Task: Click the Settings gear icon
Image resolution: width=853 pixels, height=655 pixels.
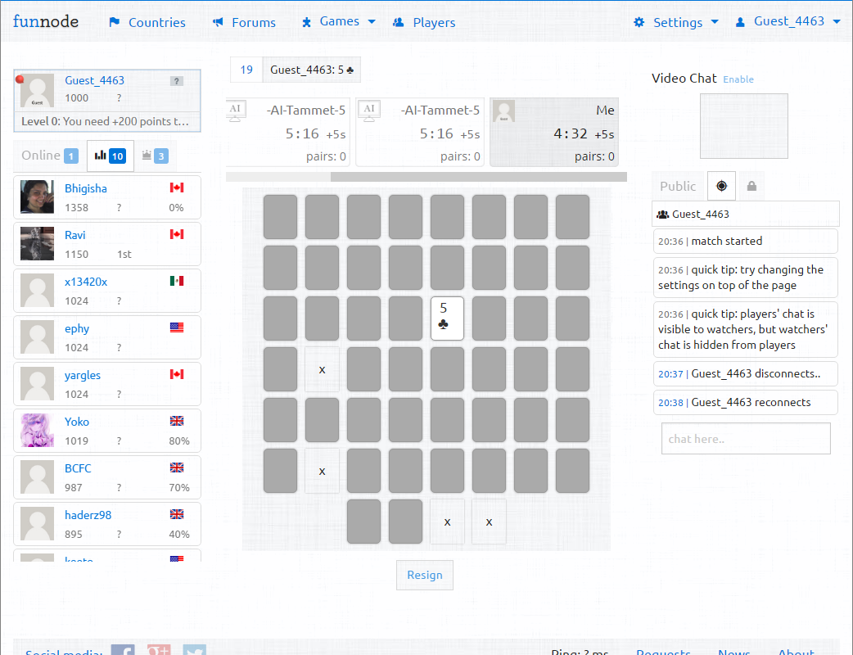Action: tap(639, 22)
